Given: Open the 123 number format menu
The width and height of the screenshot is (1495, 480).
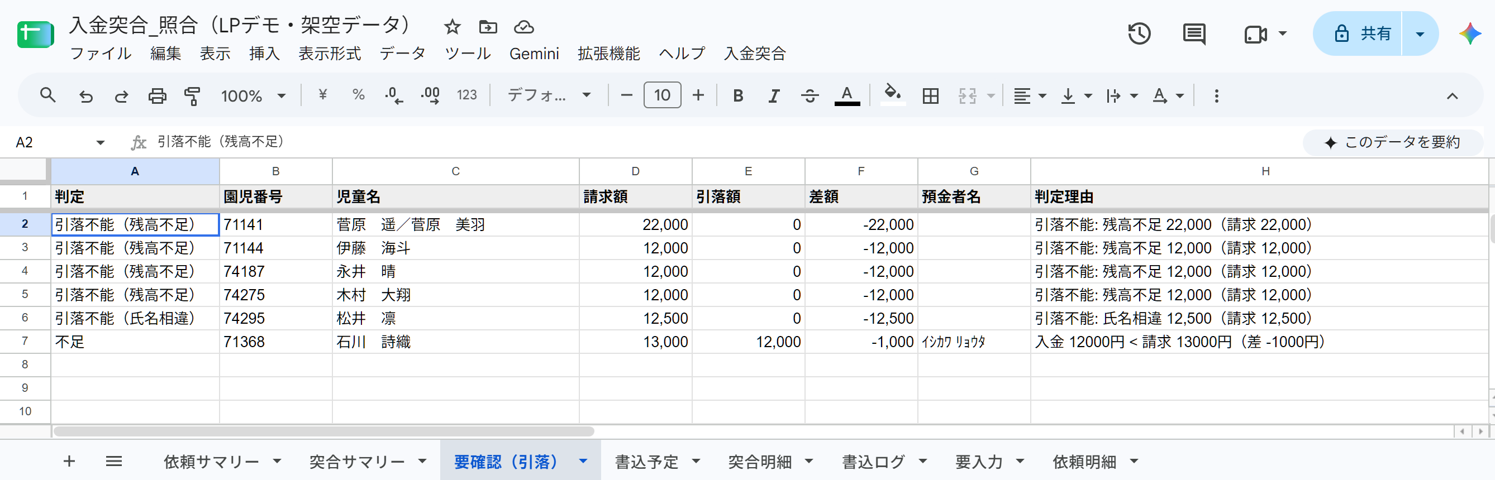Looking at the screenshot, I should [466, 95].
